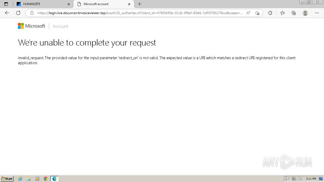Add this page to favorites
The width and height of the screenshot is (324, 182).
click(257, 13)
